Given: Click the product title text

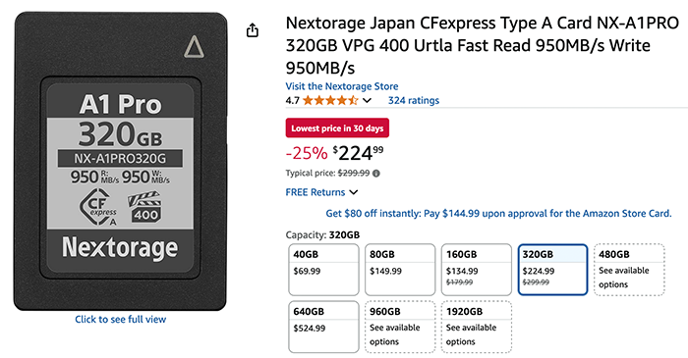Looking at the screenshot, I should tap(483, 45).
